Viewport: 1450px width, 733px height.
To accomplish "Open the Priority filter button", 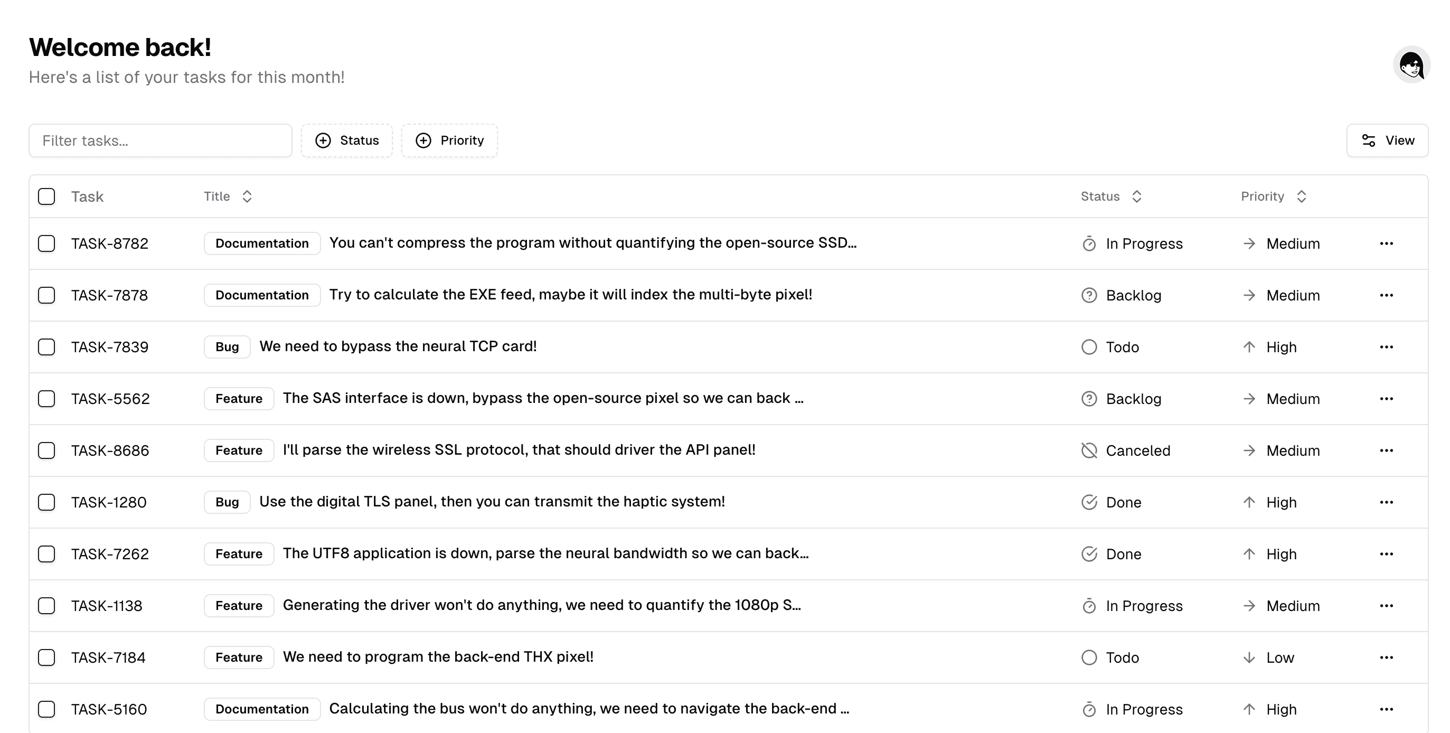I will pyautogui.click(x=449, y=140).
